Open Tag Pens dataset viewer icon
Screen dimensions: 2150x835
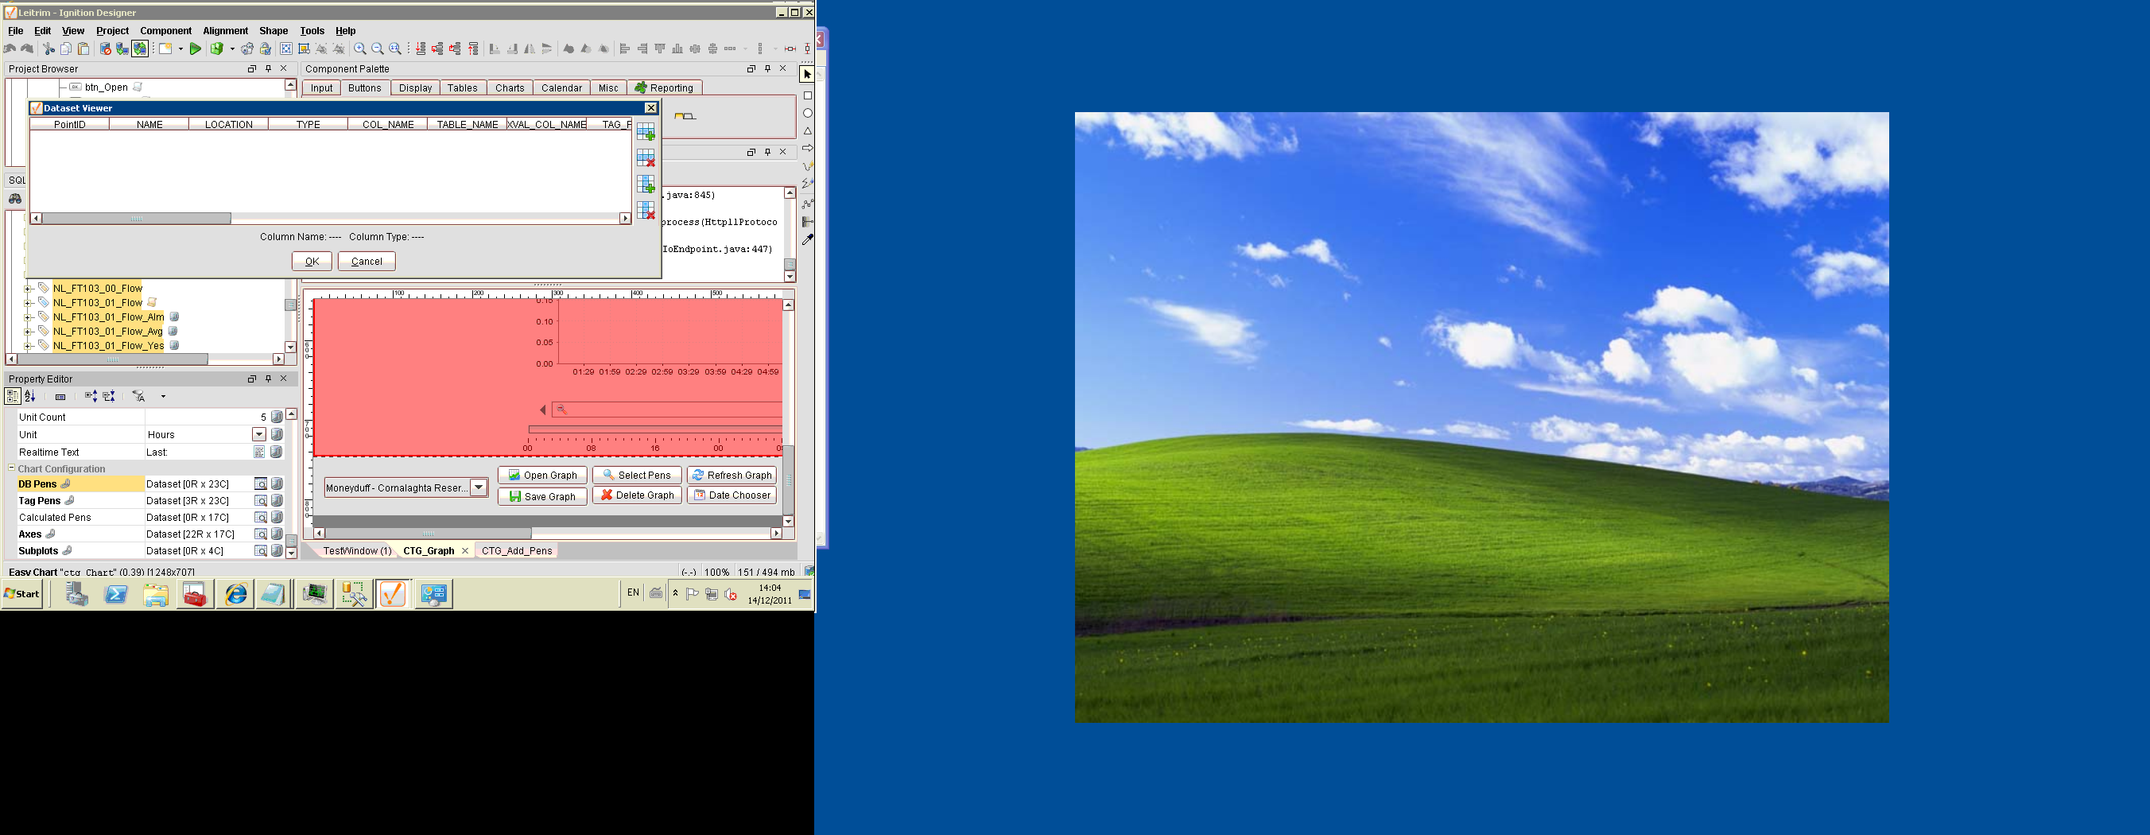(x=261, y=501)
